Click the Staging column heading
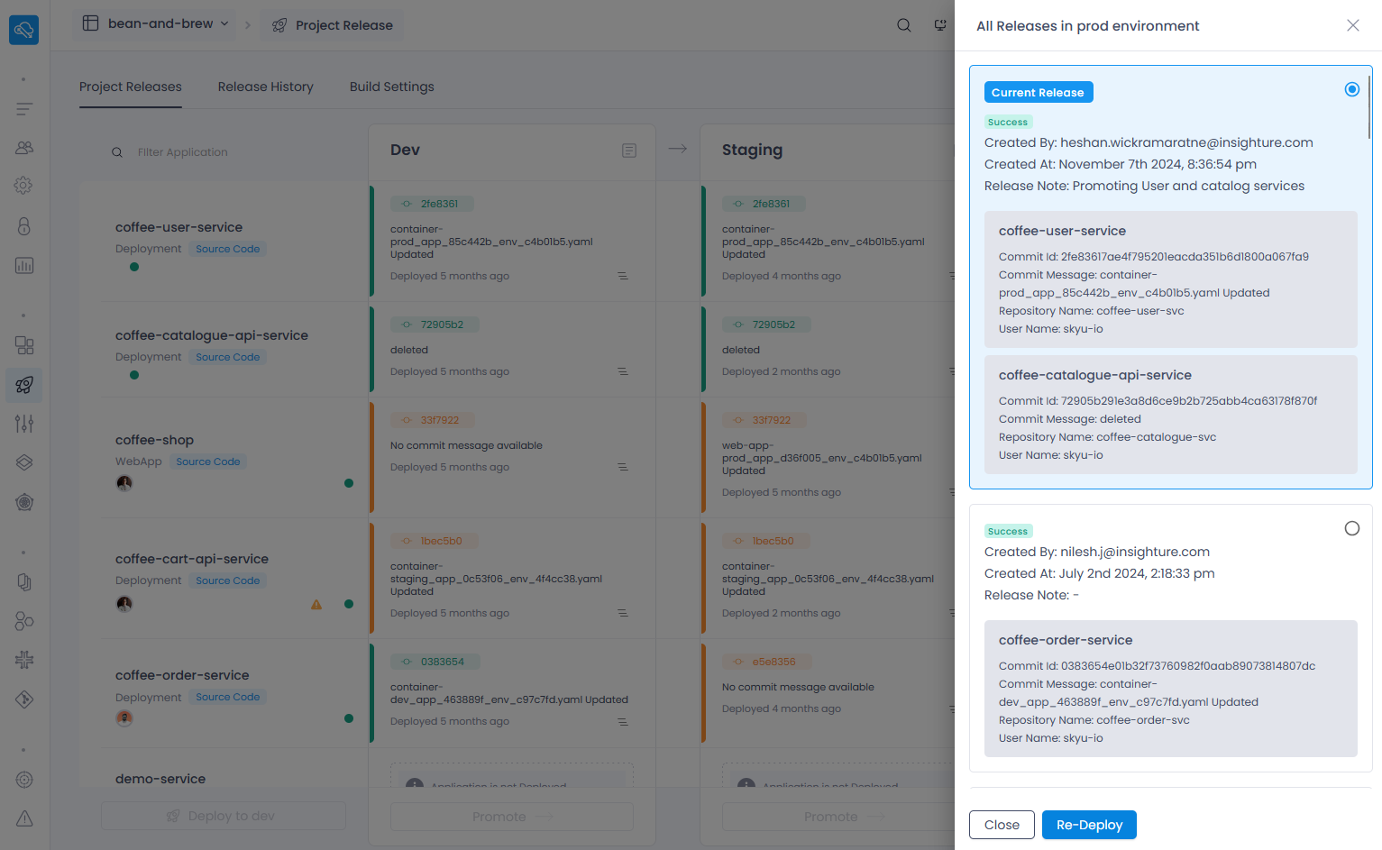1382x850 pixels. pos(752,150)
